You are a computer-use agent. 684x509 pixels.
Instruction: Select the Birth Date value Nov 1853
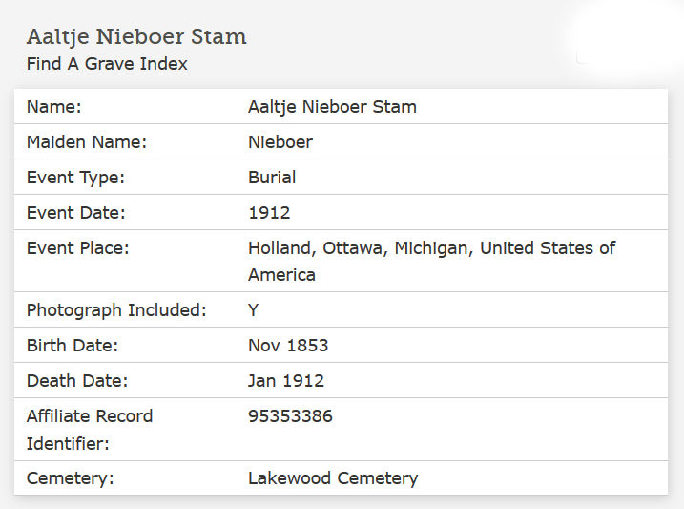pos(288,346)
